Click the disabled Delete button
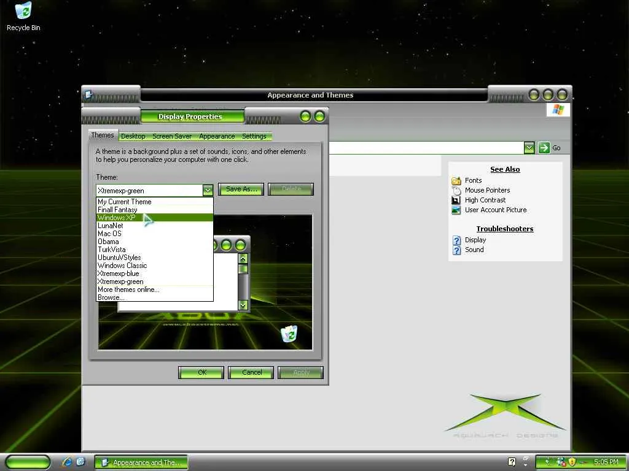Viewport: 629px width, 471px height. tap(291, 189)
